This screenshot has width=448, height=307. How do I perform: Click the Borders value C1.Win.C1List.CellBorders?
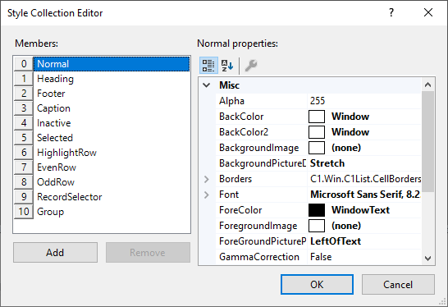point(365,179)
